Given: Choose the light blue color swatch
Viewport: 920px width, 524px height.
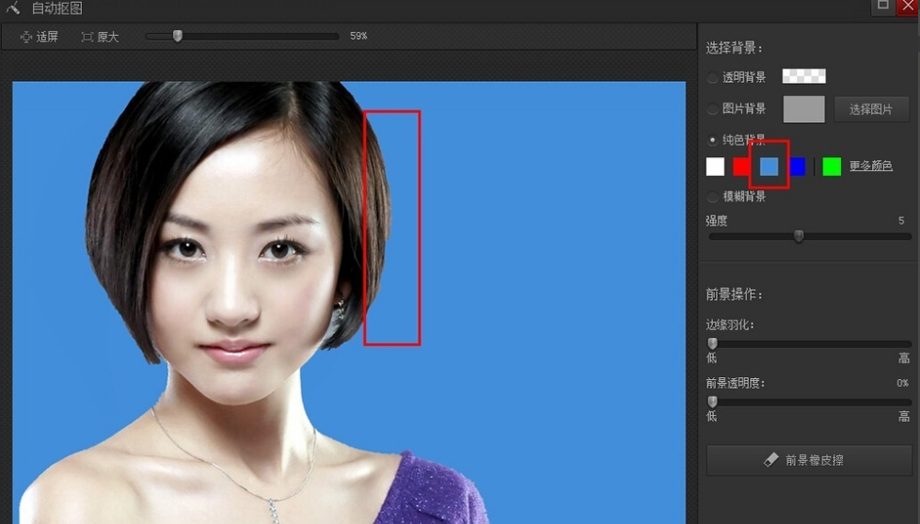Looking at the screenshot, I should (769, 167).
